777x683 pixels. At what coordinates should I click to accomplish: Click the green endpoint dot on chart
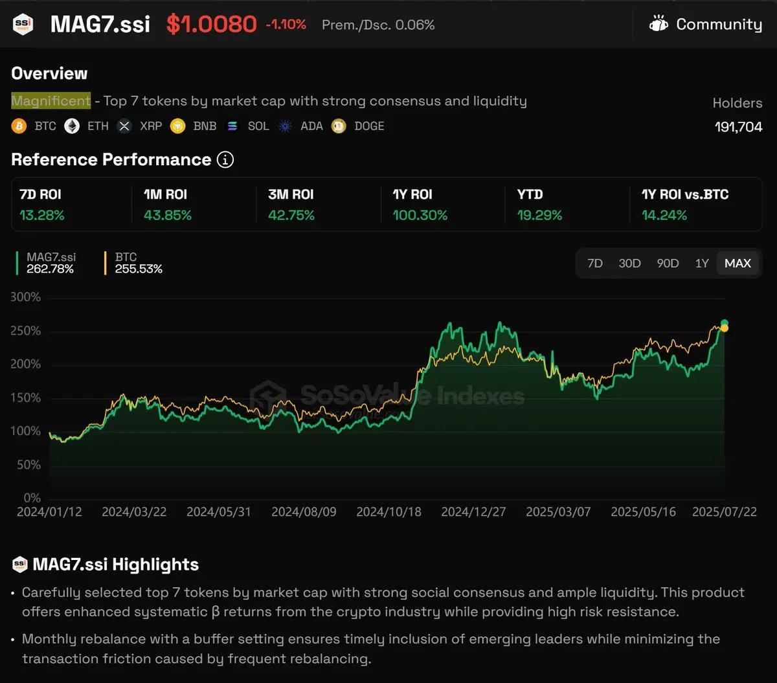tap(725, 323)
